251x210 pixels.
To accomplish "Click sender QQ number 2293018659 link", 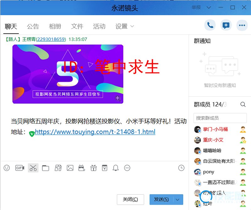I will [x=51, y=39].
